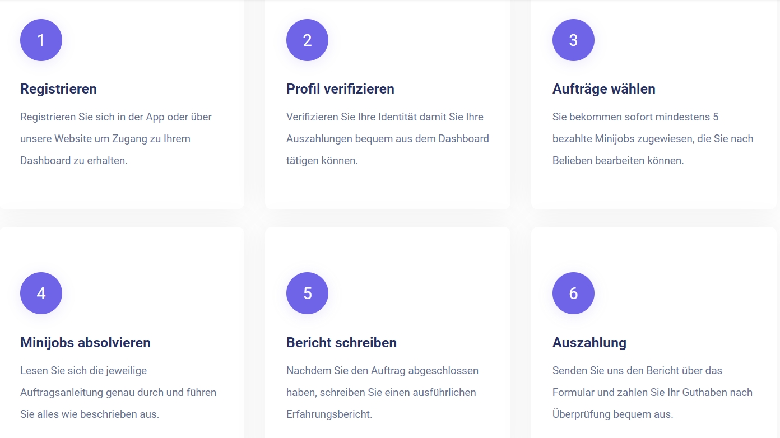Image resolution: width=780 pixels, height=438 pixels.
Task: Click the Auftragsanleitung description paragraph
Action: (x=118, y=392)
